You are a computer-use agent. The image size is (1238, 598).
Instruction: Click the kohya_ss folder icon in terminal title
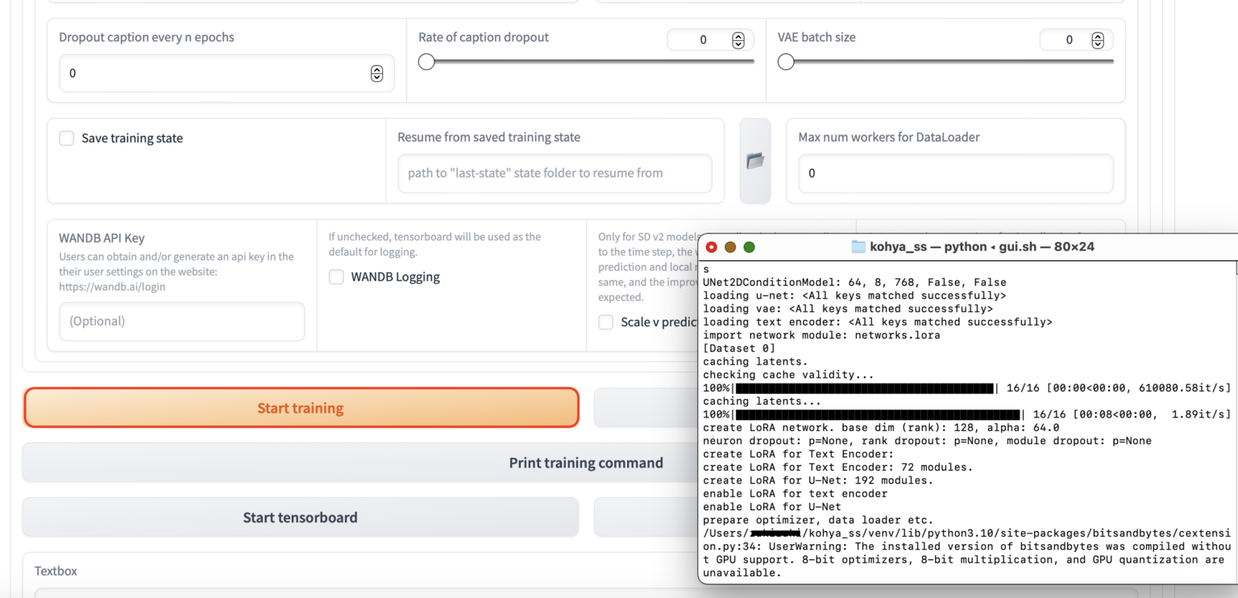click(x=858, y=247)
